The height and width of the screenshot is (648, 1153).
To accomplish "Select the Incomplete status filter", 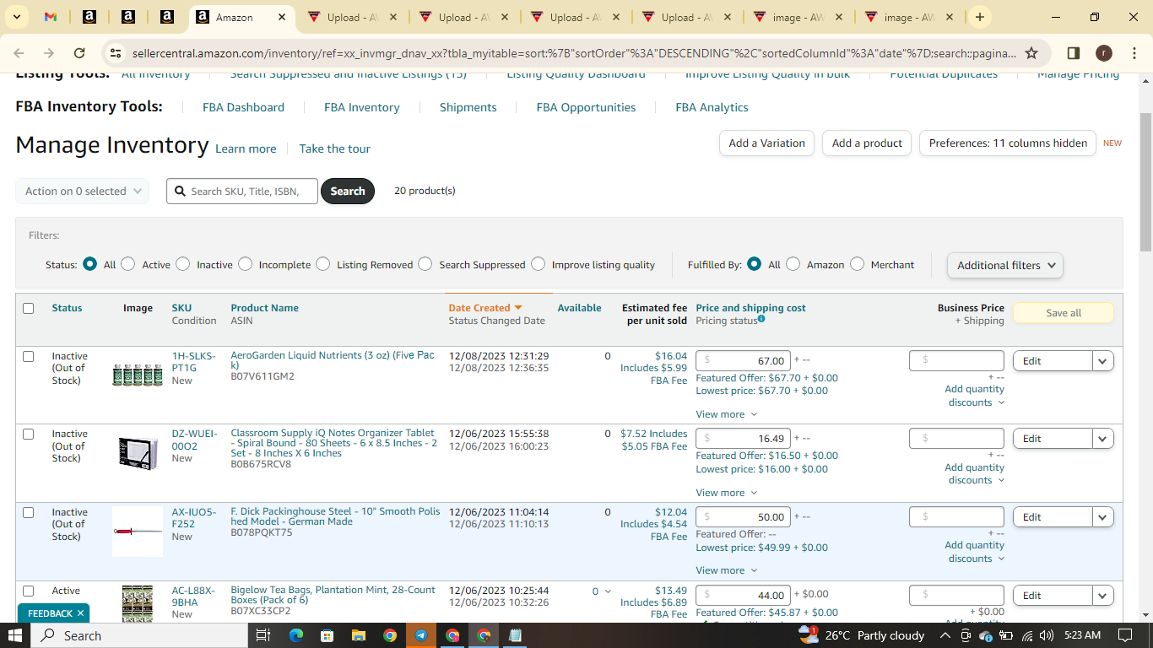I will [x=246, y=264].
